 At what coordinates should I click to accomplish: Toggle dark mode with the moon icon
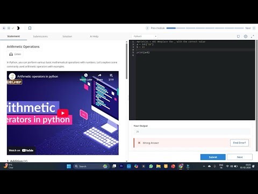18,28
